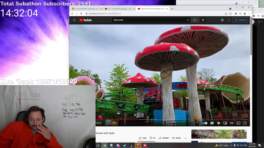This screenshot has width=264, height=148.
Task: Clear the 'tayto park' search text
Action: [x=188, y=20]
